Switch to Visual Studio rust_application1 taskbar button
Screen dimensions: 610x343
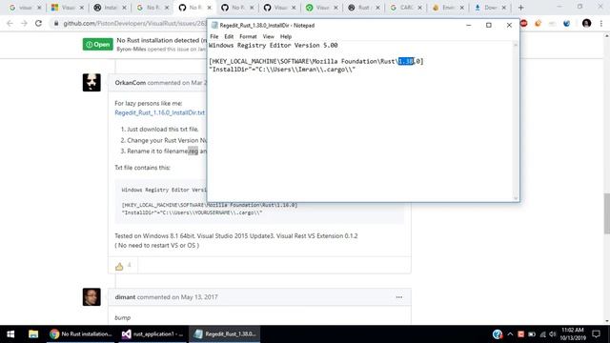click(152, 334)
